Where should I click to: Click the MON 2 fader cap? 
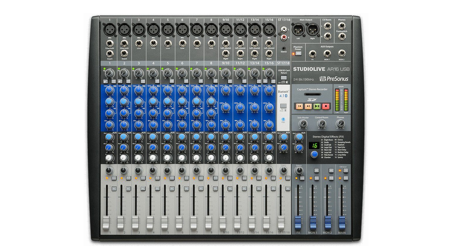coord(327,222)
